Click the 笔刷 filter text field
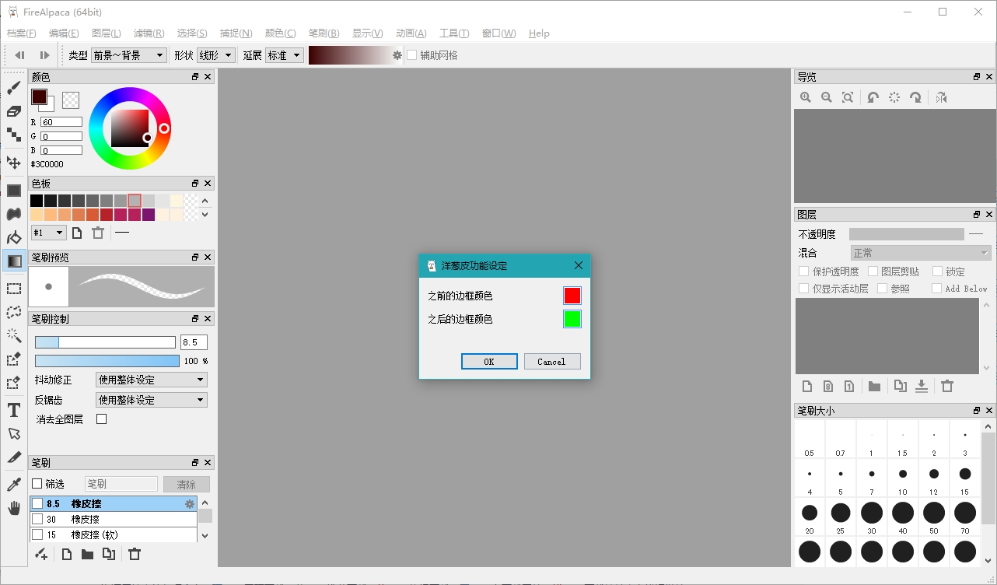 tap(121, 484)
